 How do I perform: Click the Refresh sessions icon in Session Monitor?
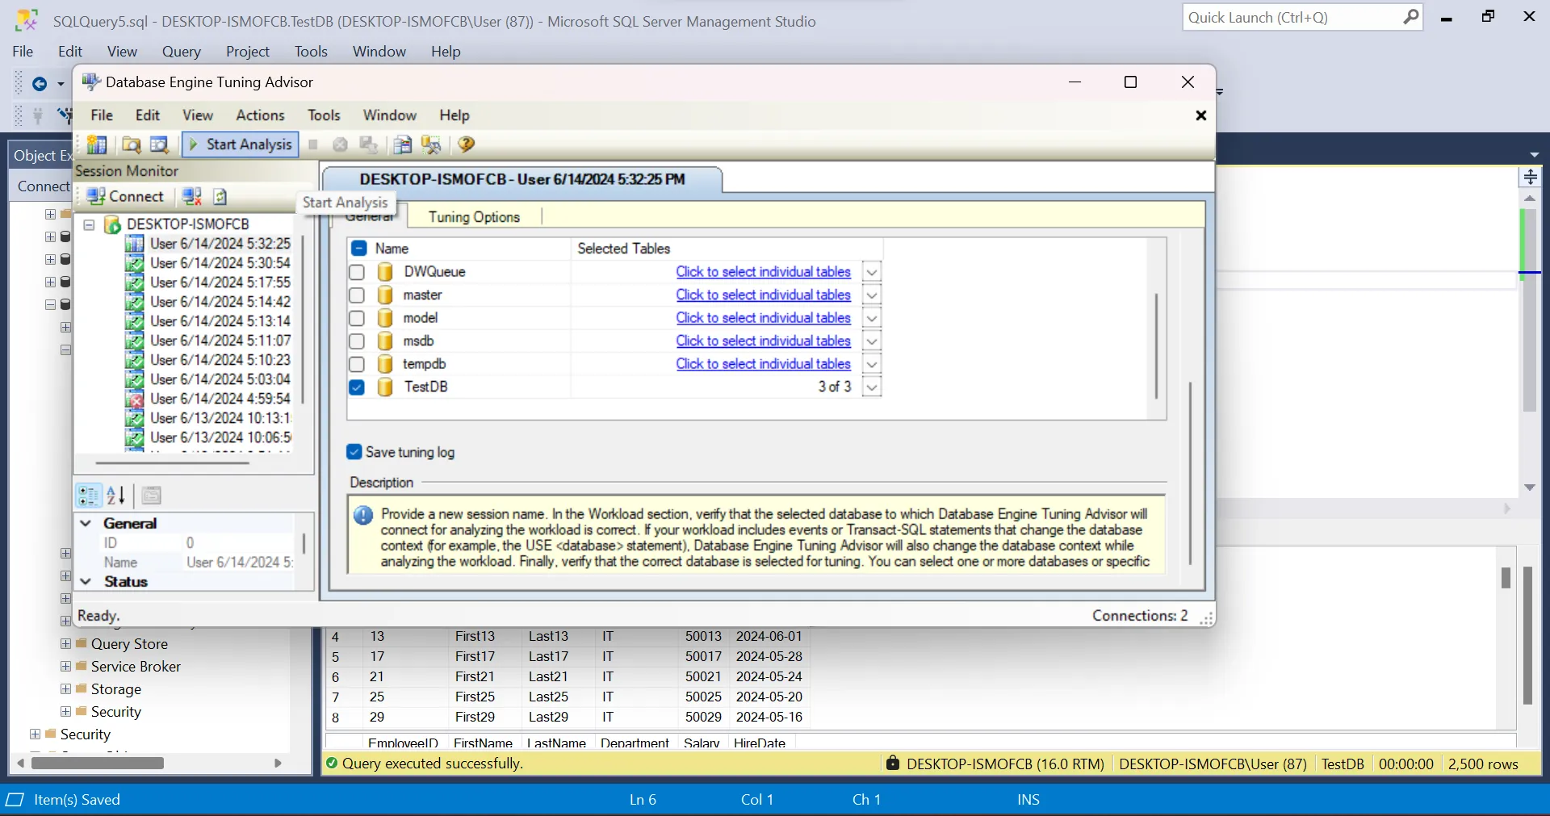[x=220, y=196]
